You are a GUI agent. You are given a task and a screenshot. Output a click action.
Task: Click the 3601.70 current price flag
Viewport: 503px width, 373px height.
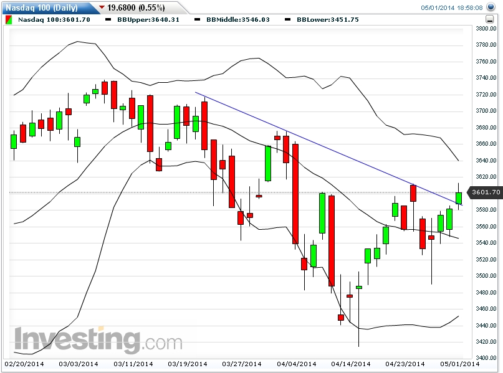coord(486,192)
